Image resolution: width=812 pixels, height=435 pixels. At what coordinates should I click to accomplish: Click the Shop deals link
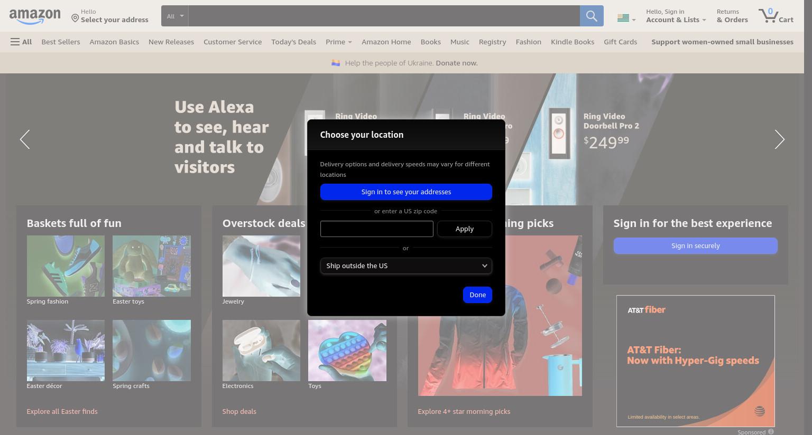pos(239,411)
